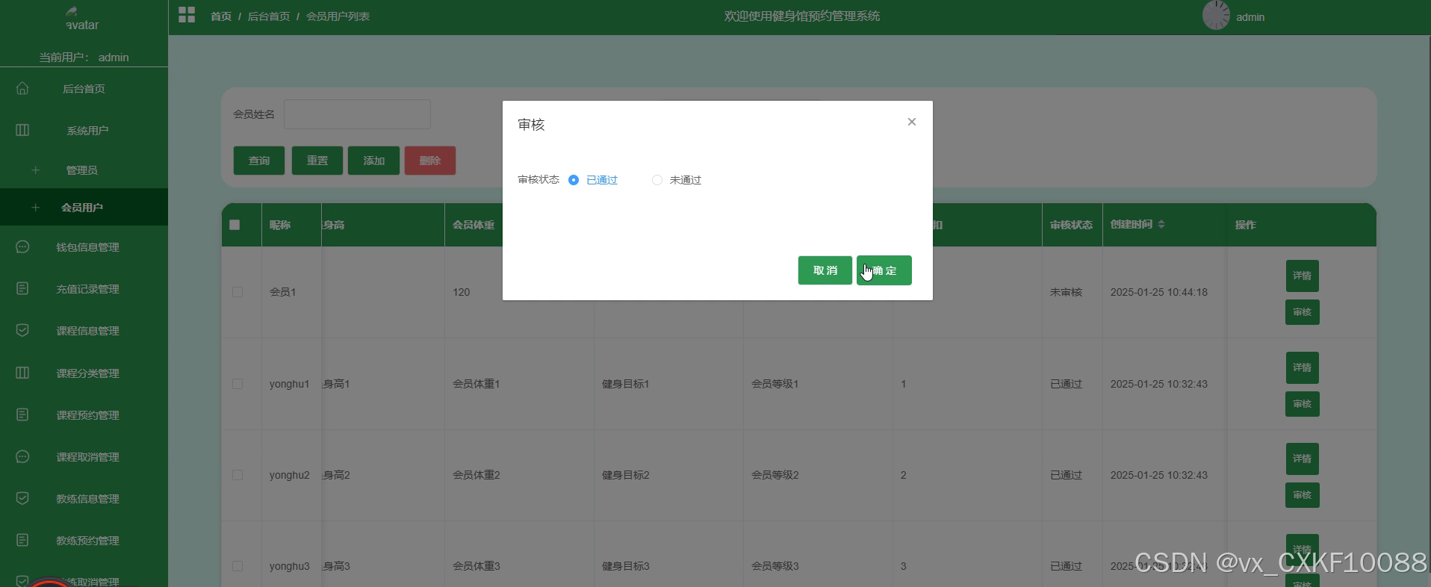This screenshot has width=1431, height=587.
Task: Check the row checkbox for yonghu3
Action: [238, 566]
